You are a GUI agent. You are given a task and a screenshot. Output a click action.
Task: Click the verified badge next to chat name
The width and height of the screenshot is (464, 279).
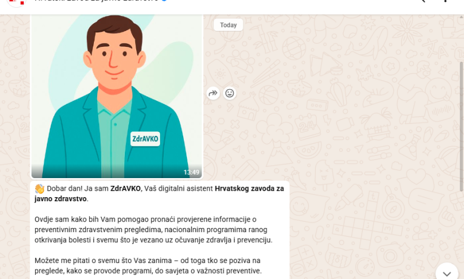click(164, 1)
